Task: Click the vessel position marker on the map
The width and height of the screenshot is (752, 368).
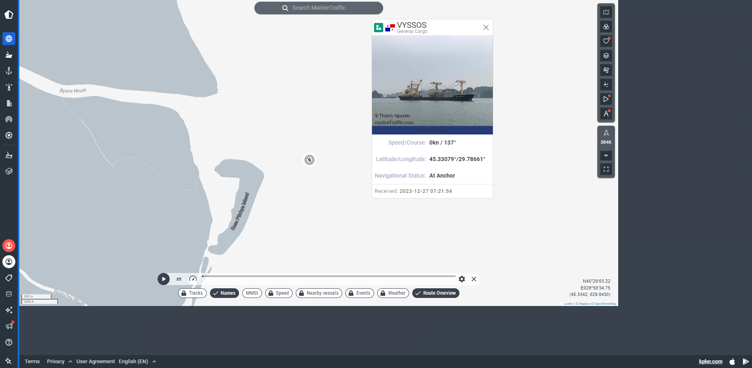Action: (310, 160)
